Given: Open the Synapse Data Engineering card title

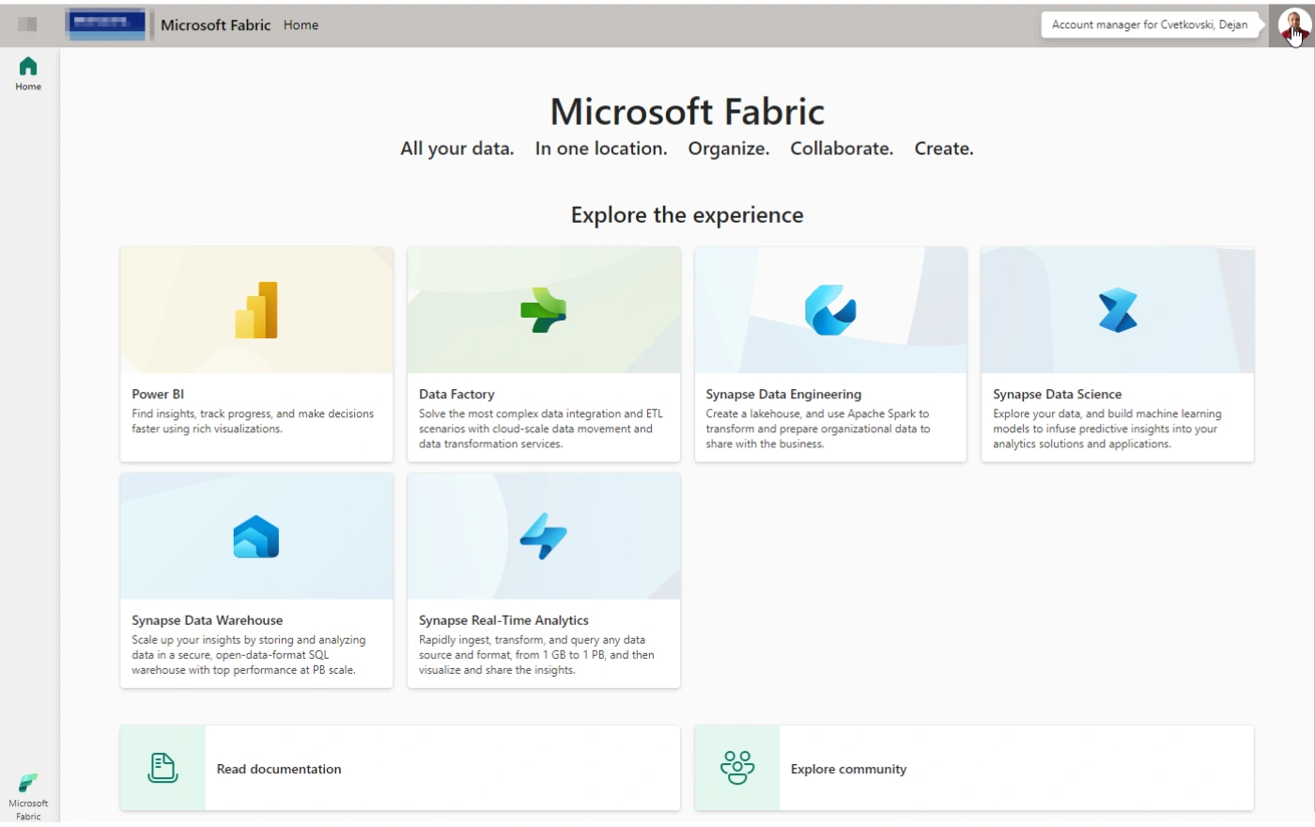Looking at the screenshot, I should tap(783, 394).
